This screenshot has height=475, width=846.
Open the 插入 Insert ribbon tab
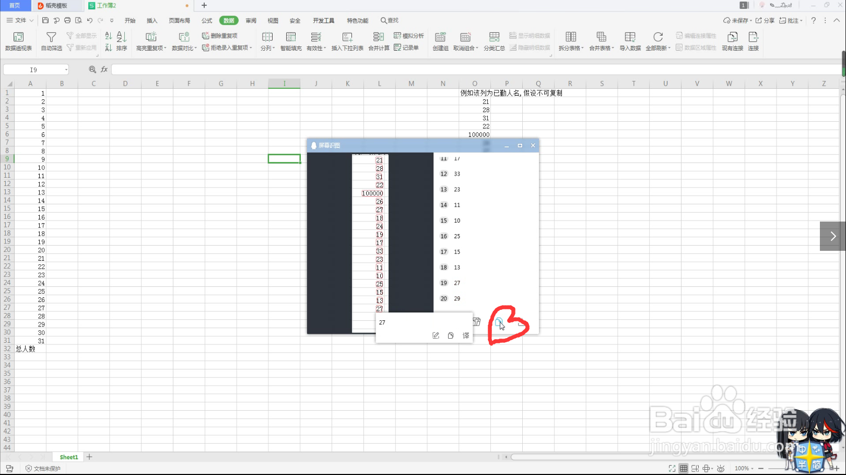tap(152, 20)
